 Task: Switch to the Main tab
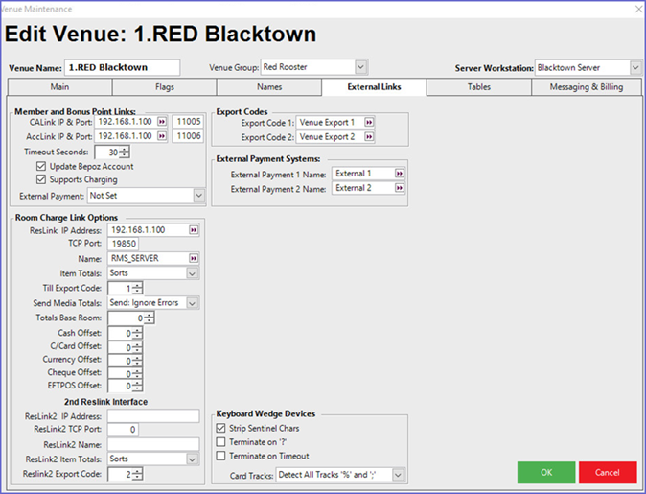coord(59,87)
